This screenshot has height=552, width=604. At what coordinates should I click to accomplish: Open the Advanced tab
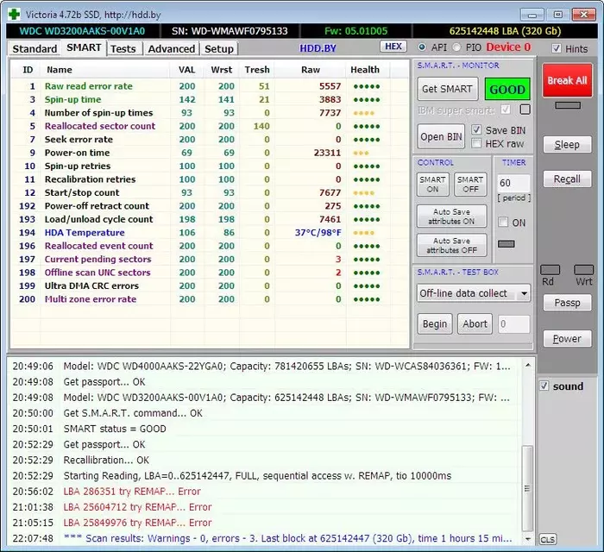point(172,49)
